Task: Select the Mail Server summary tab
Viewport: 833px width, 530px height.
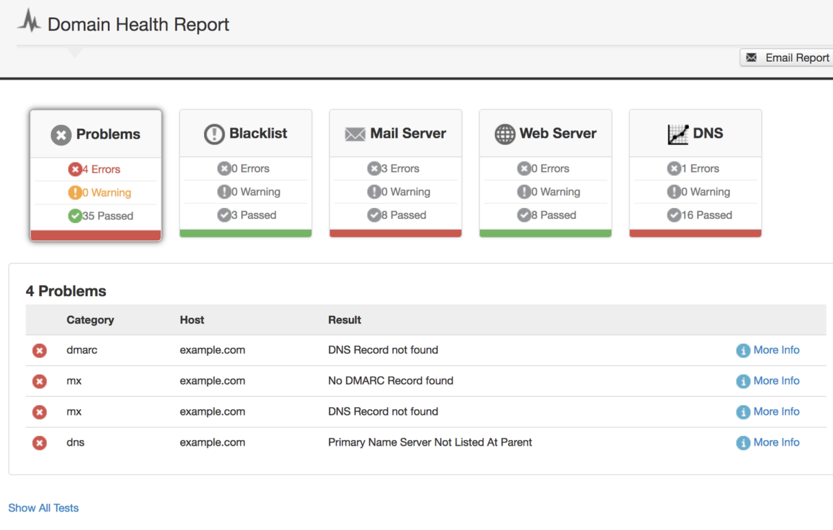Action: pos(396,134)
